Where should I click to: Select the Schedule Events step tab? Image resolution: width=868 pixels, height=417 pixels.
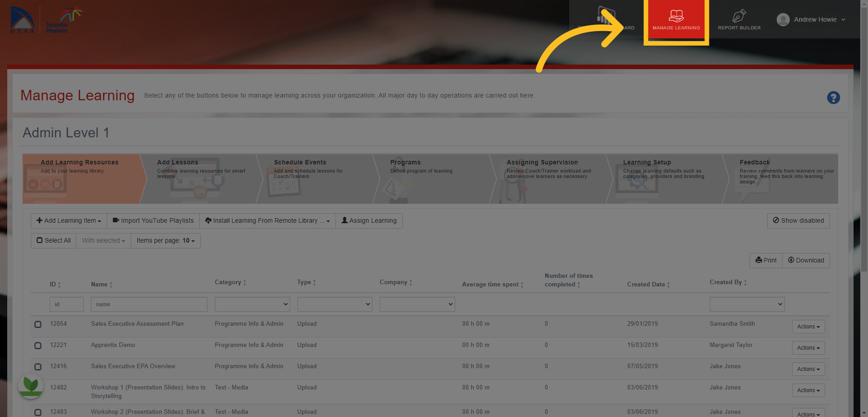pos(318,178)
